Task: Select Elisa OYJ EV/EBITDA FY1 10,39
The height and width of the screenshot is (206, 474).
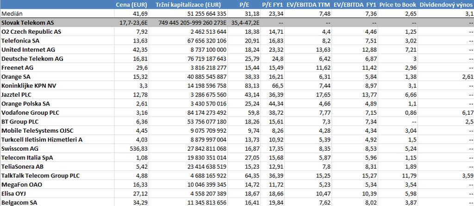Action: (x=368, y=194)
